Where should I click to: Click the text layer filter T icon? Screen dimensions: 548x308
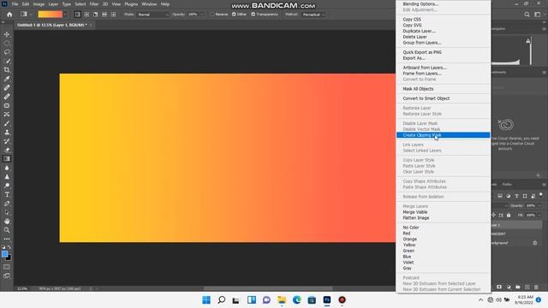click(x=516, y=196)
